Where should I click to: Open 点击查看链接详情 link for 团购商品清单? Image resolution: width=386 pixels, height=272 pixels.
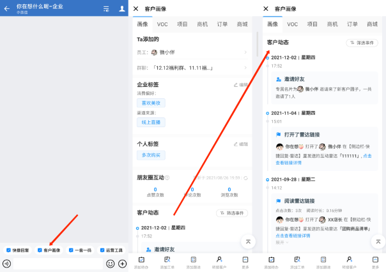pyautogui.click(x=293, y=236)
